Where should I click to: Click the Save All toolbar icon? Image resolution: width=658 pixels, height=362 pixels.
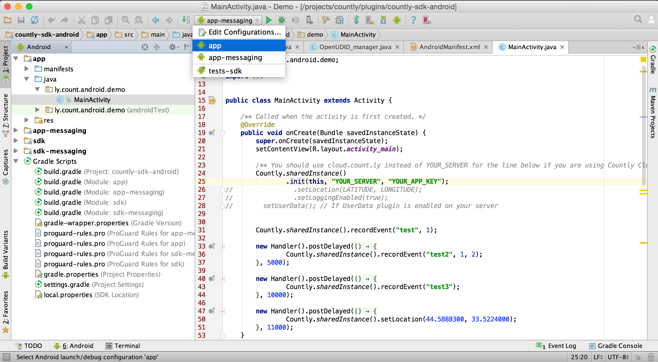(x=21, y=20)
